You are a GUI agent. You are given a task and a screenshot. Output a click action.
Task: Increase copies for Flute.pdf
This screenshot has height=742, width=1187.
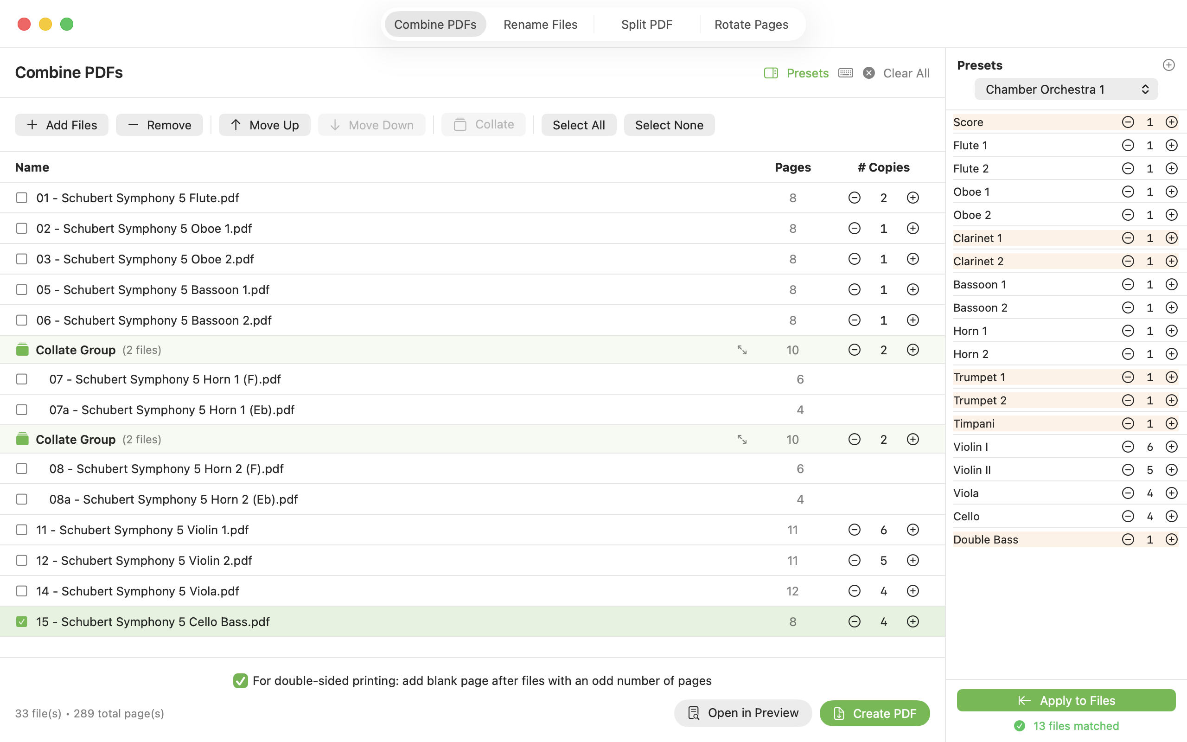coord(913,198)
